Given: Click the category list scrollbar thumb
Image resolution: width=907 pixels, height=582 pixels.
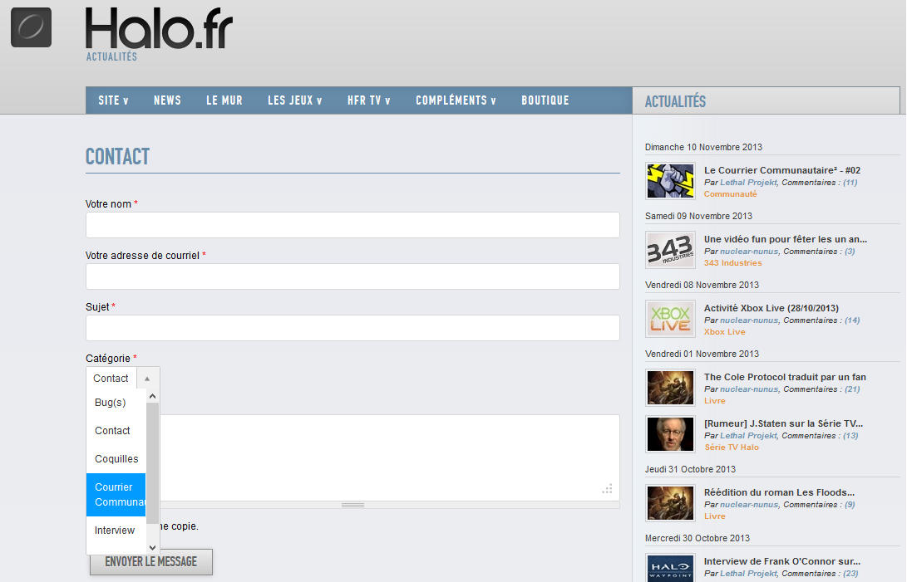Looking at the screenshot, I should tap(153, 463).
